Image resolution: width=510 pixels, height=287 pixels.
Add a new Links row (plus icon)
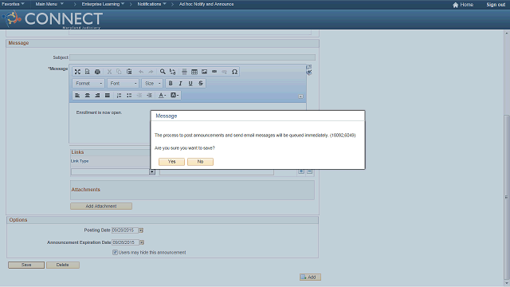pyautogui.click(x=301, y=171)
